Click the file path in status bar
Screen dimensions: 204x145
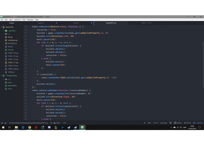(x=28, y=123)
